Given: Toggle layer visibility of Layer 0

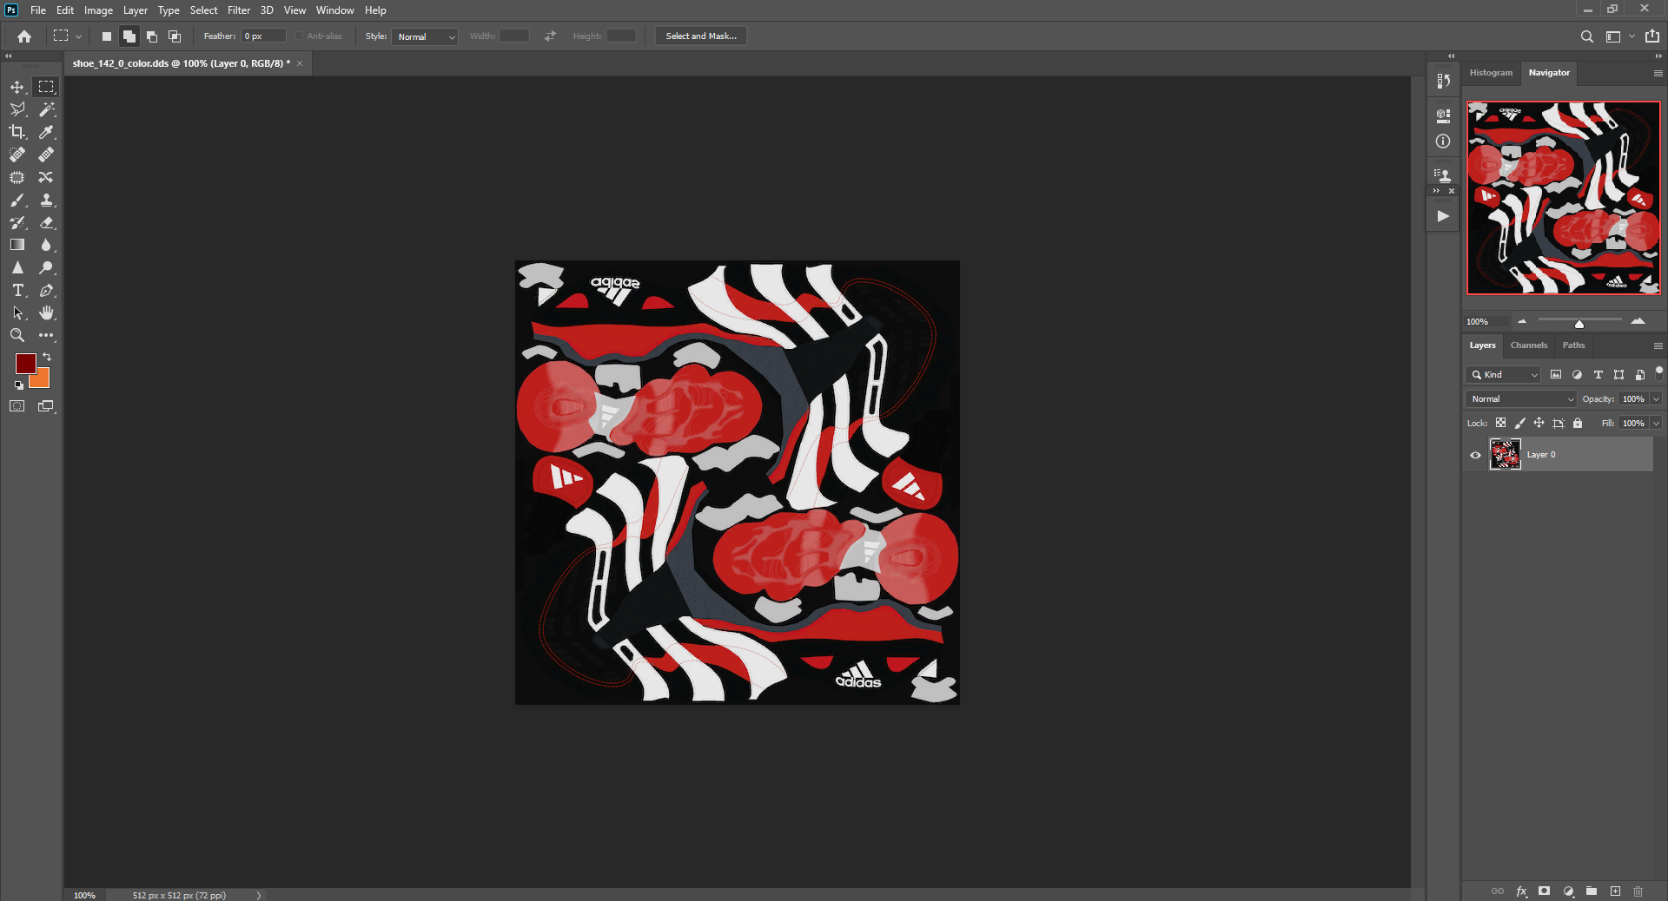Looking at the screenshot, I should tap(1475, 455).
